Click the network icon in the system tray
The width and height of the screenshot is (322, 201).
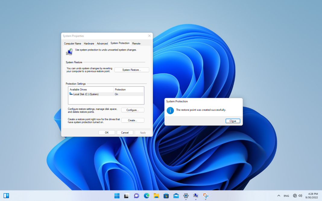tap(295, 196)
